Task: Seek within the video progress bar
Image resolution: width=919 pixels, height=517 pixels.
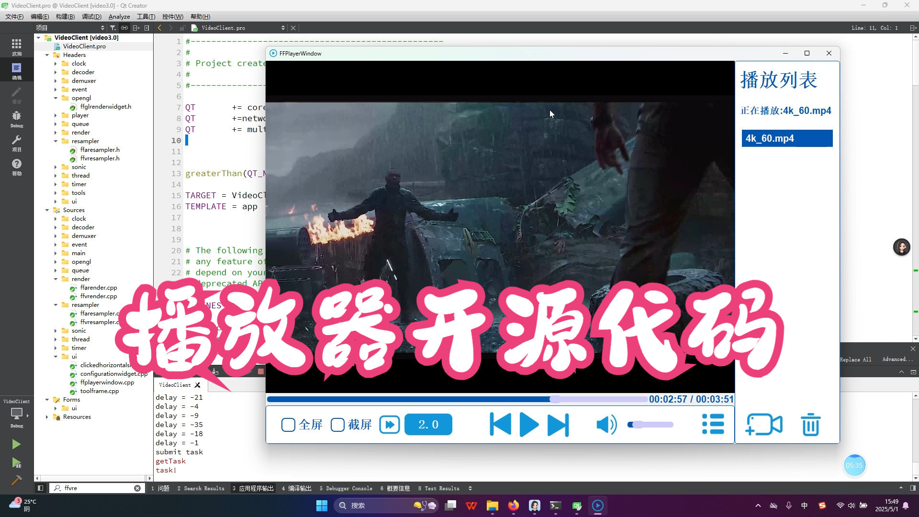Action: click(x=457, y=399)
